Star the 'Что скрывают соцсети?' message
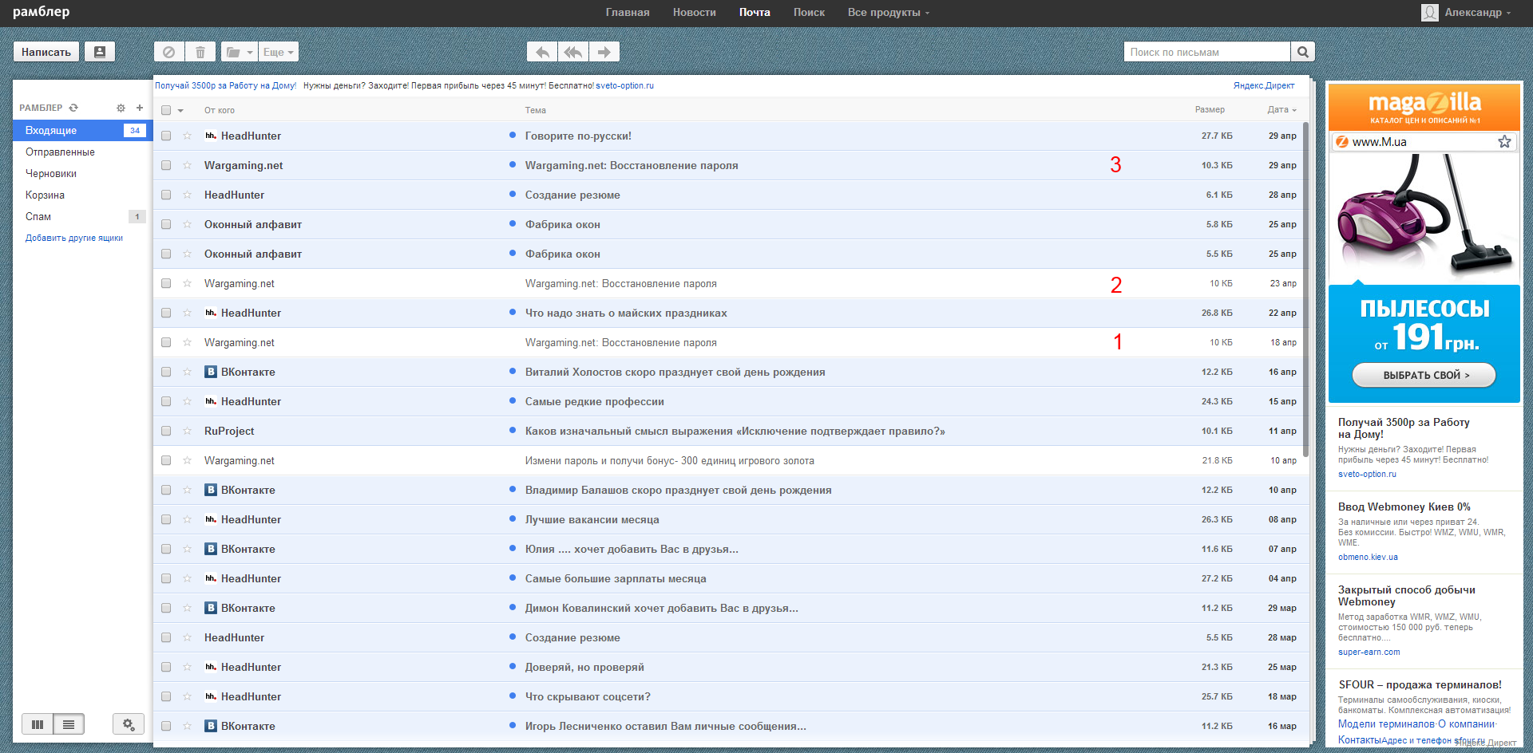Screen dimensions: 1533x753 pos(187,696)
